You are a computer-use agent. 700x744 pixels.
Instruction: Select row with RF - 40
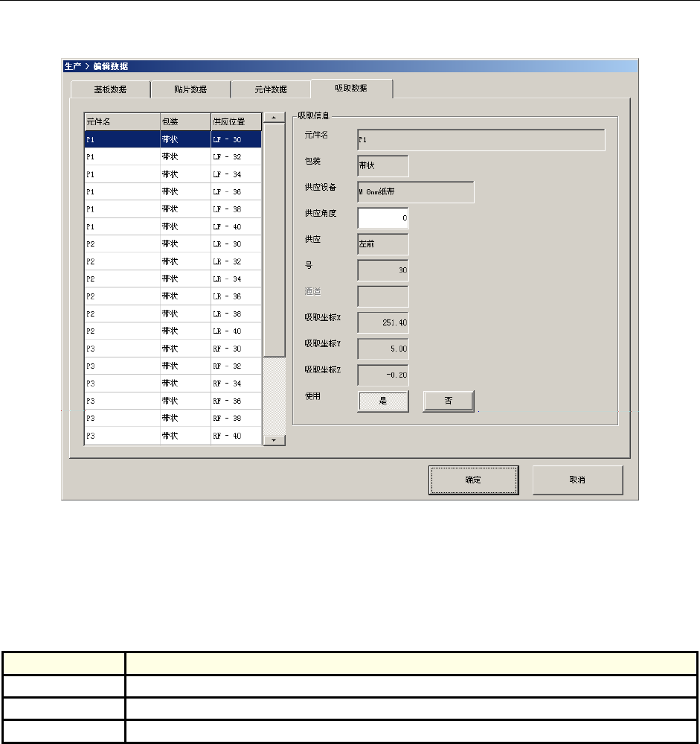click(x=173, y=436)
